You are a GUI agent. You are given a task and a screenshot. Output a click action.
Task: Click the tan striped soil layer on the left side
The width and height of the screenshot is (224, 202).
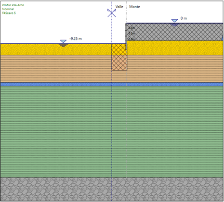click(x=56, y=69)
